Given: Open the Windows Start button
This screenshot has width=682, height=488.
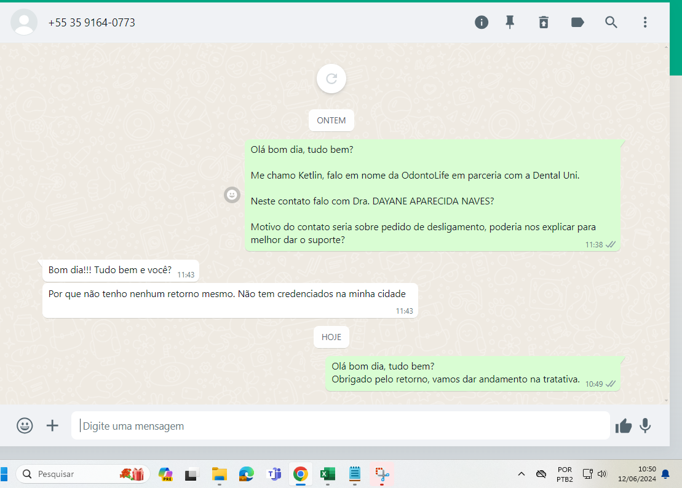Looking at the screenshot, I should point(4,474).
